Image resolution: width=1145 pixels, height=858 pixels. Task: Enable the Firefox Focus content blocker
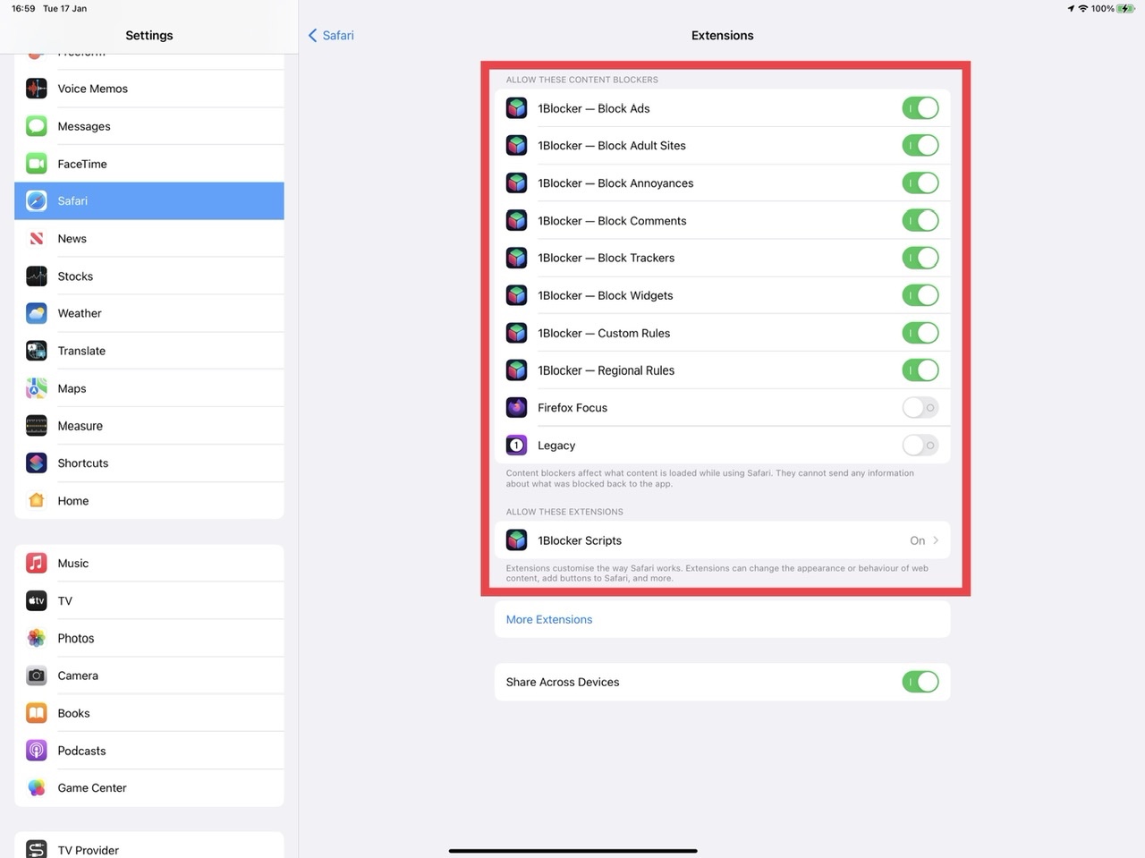click(x=920, y=407)
